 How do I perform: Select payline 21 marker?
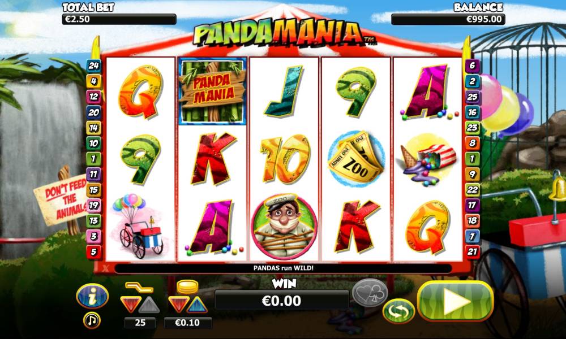click(x=472, y=252)
